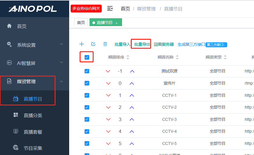
Task: Move CCTV-1 down with red arrow
Action: point(108,95)
